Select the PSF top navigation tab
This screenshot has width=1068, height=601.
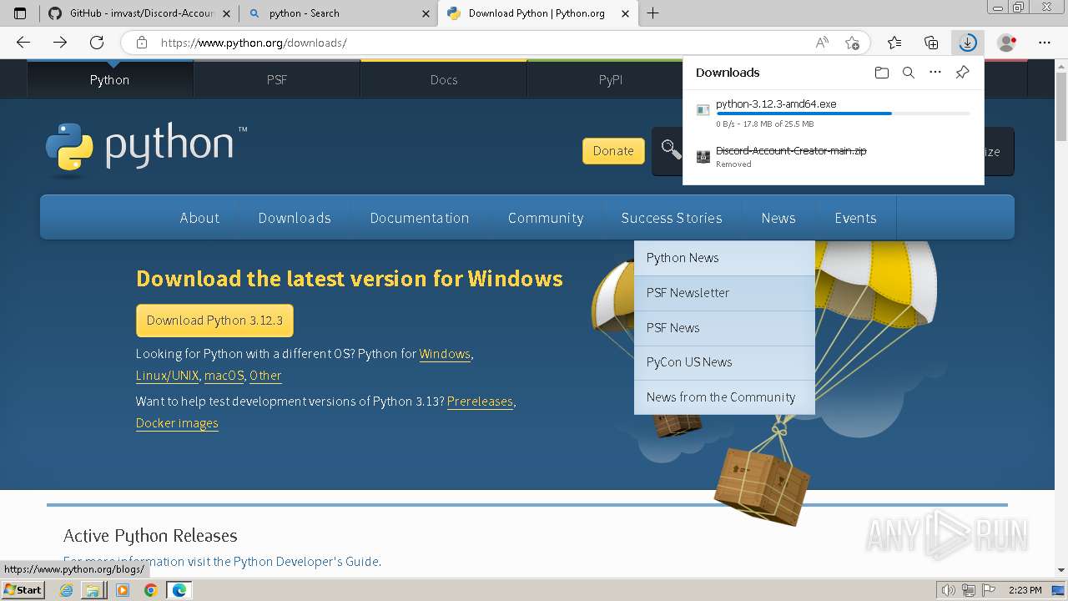276,79
